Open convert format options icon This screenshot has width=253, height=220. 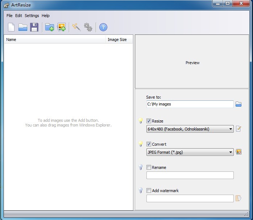(239, 152)
